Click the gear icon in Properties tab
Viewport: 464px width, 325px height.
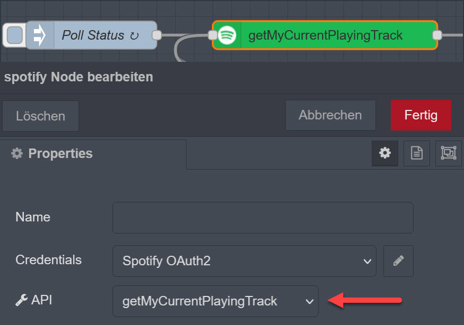point(17,153)
